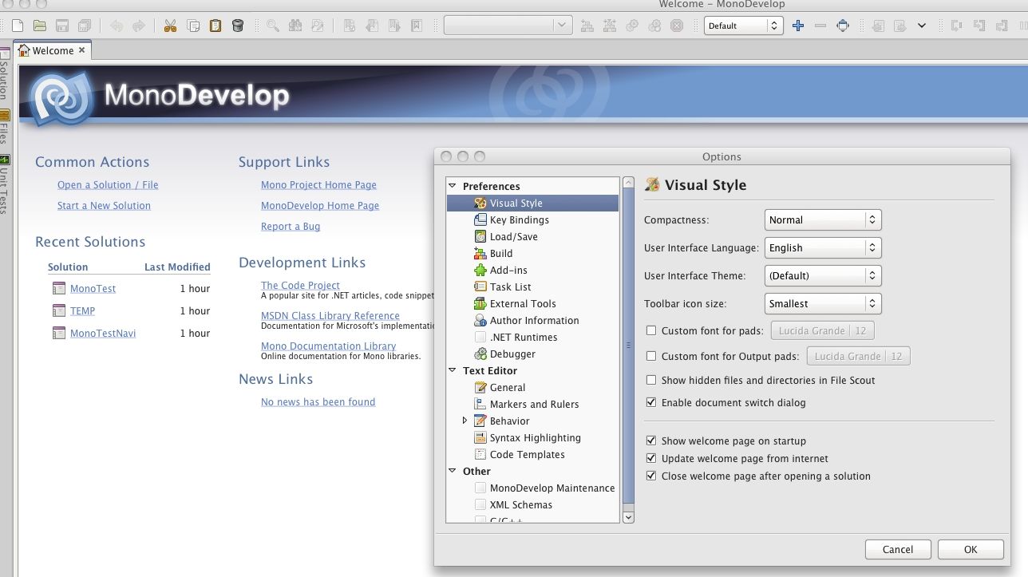Click the New File toolbar icon
The image size is (1028, 577).
[18, 26]
